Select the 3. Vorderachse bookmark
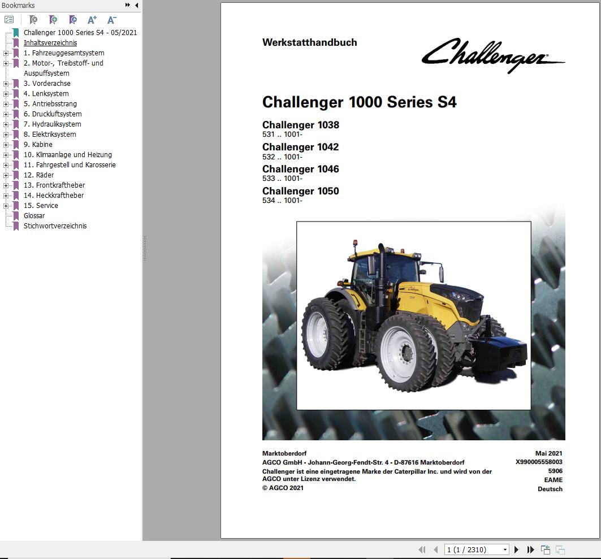 point(47,84)
